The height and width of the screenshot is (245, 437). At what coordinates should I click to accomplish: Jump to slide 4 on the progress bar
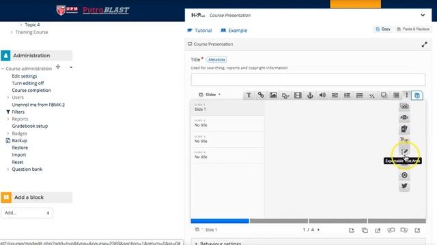pyautogui.click(x=397, y=221)
